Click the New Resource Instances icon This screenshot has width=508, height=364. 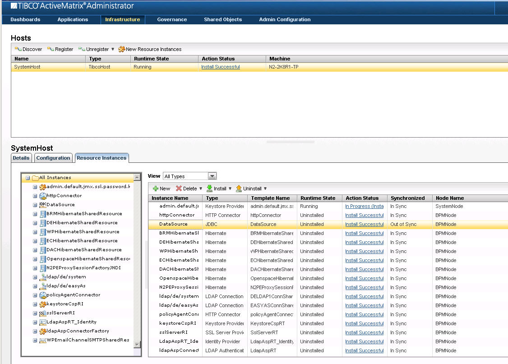(x=122, y=49)
